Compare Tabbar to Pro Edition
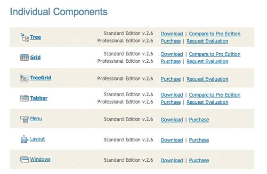 (x=215, y=95)
